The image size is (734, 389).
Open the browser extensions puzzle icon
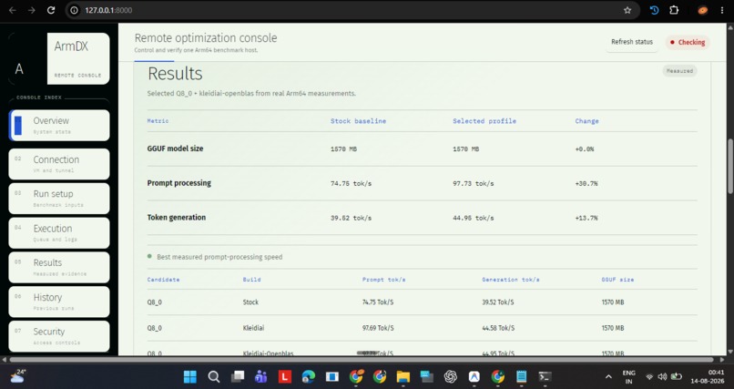pos(674,10)
